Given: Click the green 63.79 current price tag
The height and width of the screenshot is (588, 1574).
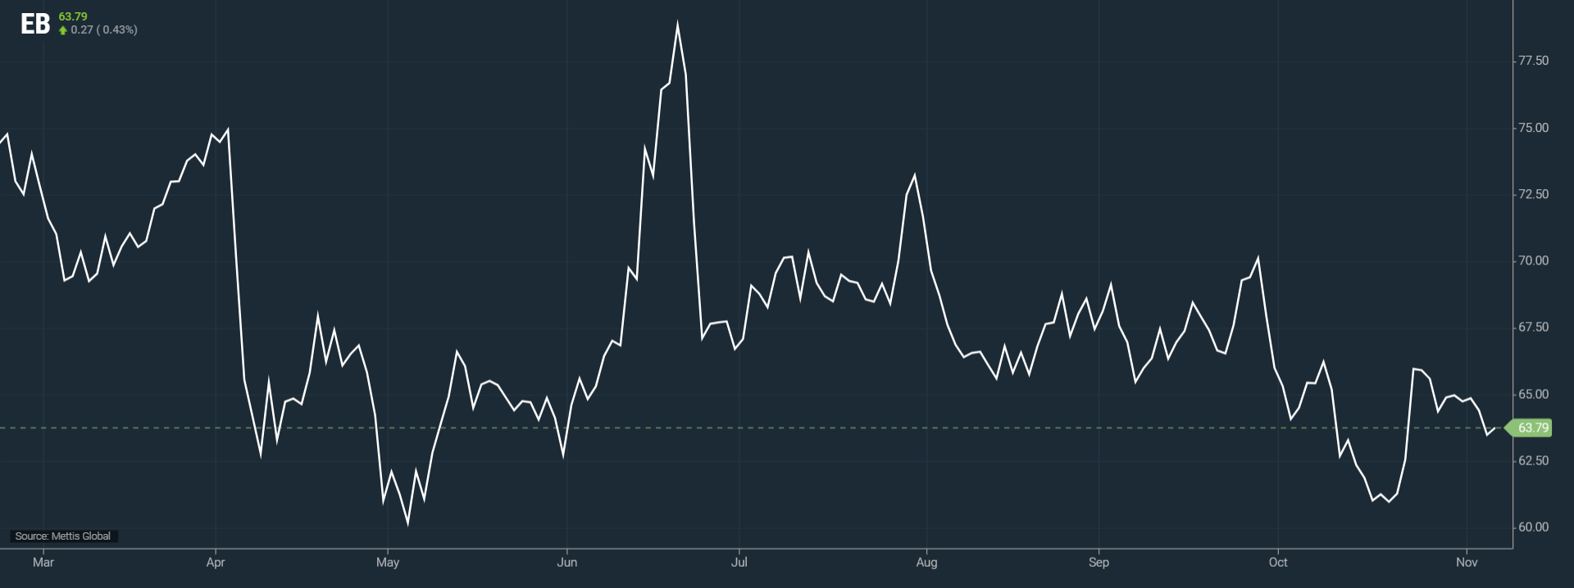Looking at the screenshot, I should coord(1531,428).
